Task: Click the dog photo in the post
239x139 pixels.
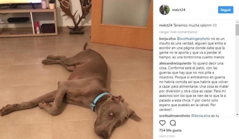Action: click(x=76, y=69)
